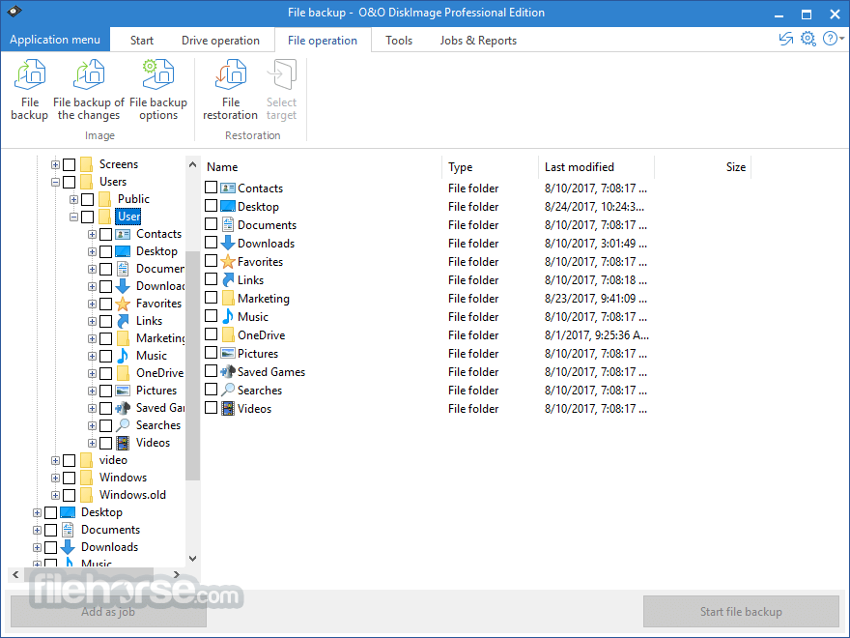Sort by the Type column header
850x638 pixels.
click(491, 167)
